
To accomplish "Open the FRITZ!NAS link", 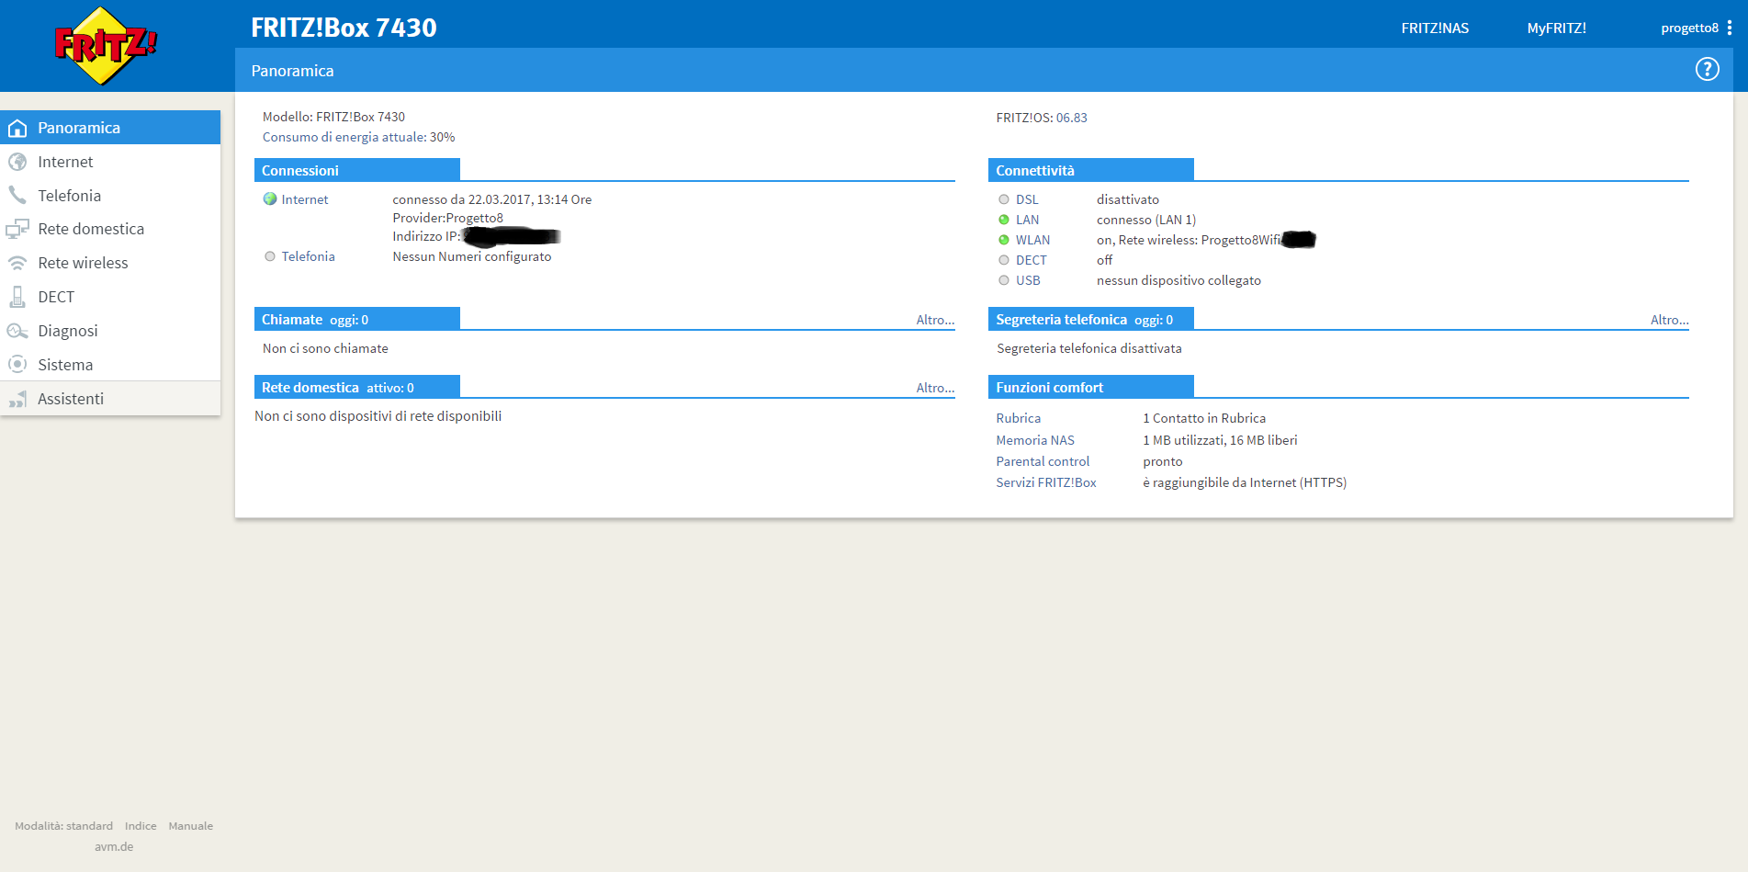I will [1434, 28].
